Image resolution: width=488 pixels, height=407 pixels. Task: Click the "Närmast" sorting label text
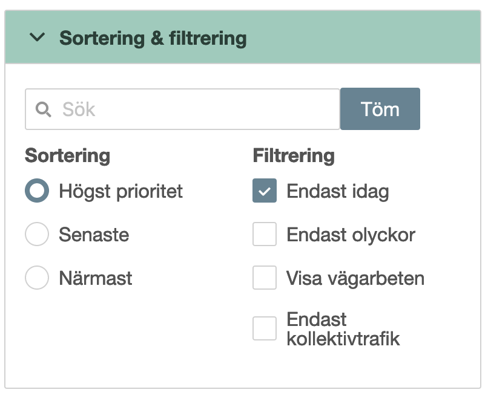coord(96,278)
